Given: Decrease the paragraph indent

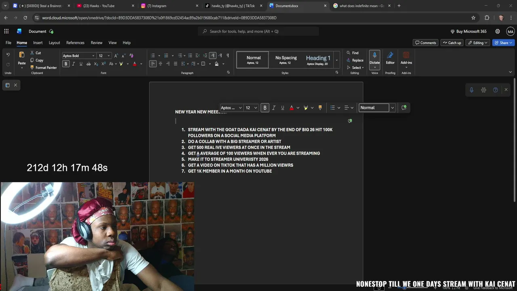Looking at the screenshot, I should [198, 56].
